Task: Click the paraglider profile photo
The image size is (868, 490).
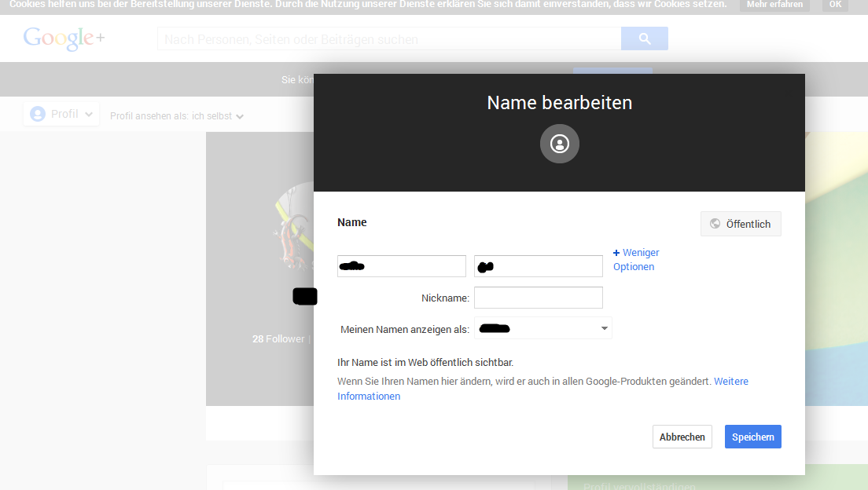Action: point(292,228)
